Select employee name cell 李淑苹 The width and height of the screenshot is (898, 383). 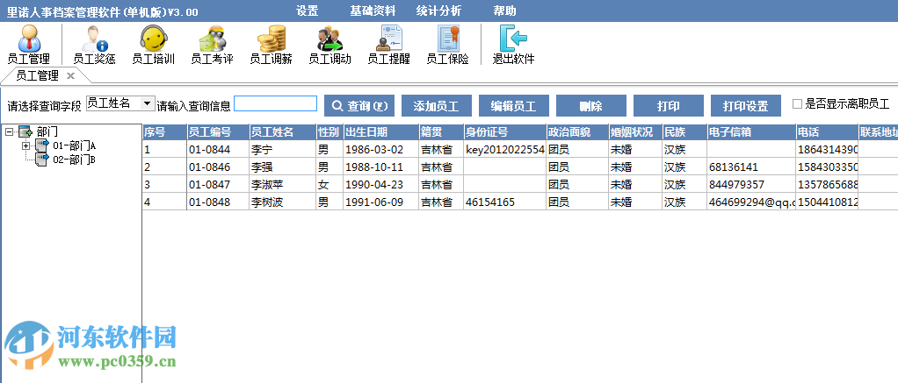[283, 185]
